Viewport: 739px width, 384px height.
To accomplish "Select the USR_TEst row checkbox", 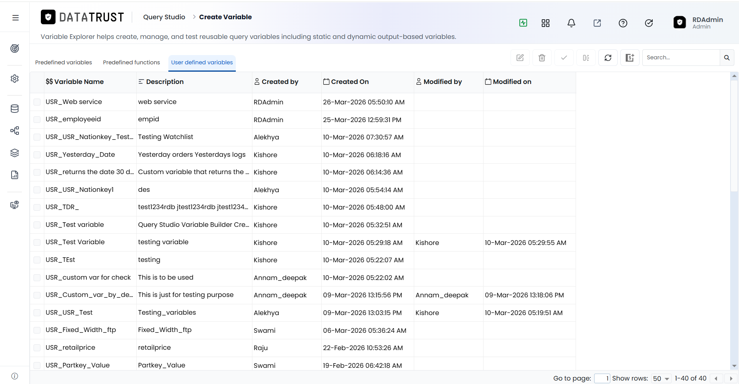I will coord(37,260).
